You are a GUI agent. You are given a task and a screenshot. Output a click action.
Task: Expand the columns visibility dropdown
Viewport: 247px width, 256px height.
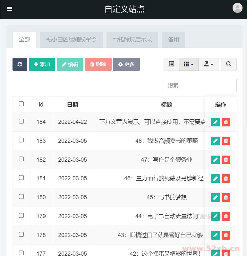click(x=189, y=64)
